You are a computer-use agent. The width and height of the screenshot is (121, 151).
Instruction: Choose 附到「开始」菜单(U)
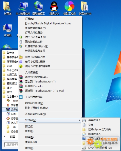click(37, 108)
